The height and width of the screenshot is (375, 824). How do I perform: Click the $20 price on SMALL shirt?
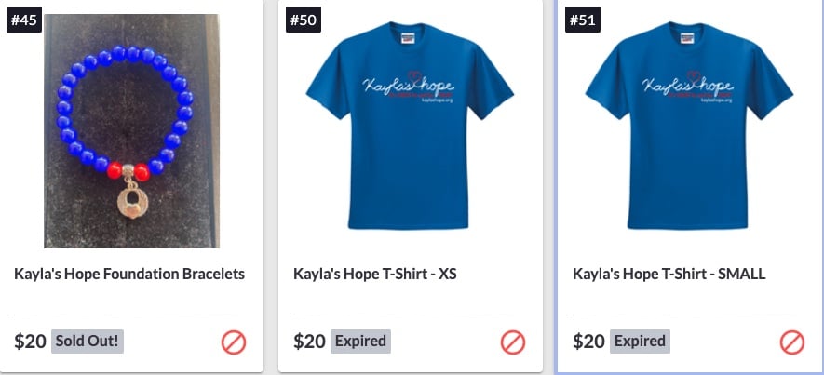click(x=588, y=342)
